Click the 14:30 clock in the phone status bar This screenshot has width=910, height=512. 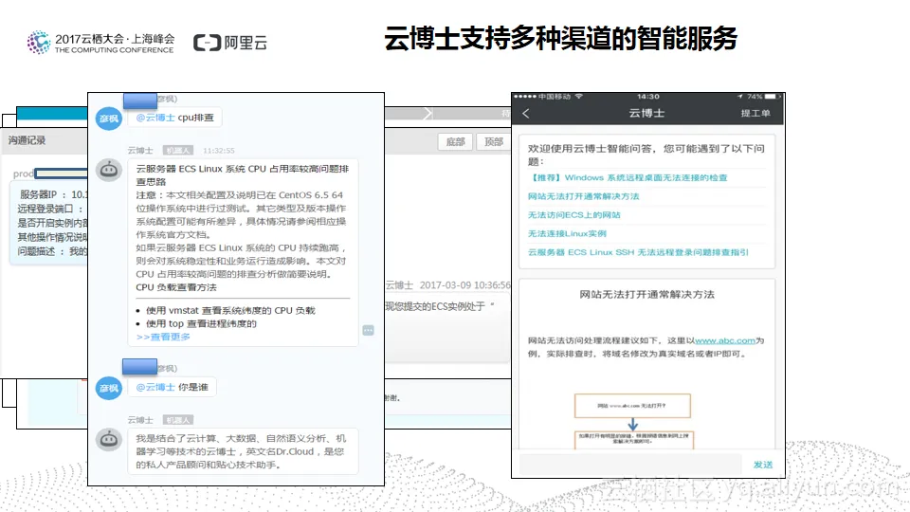click(648, 97)
